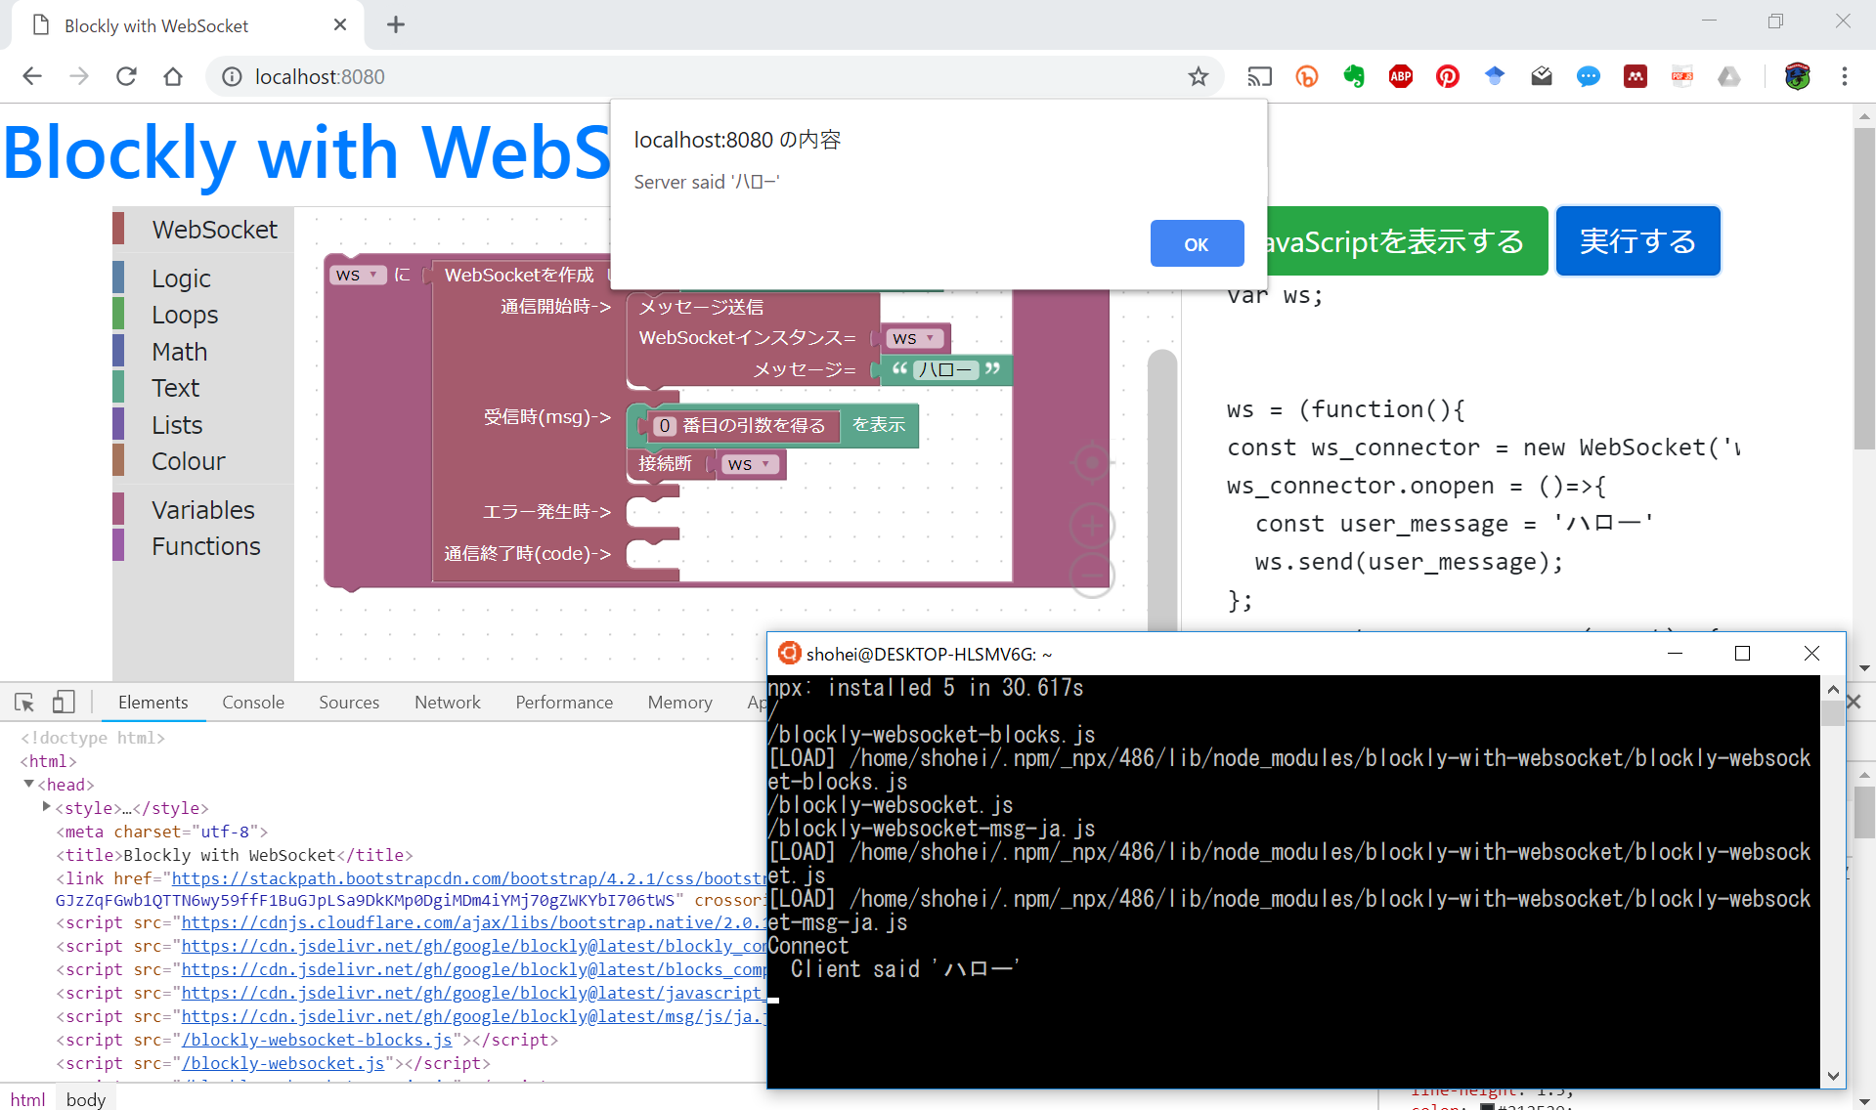
Task: Open the WebSocketインスタンス ws dropdown
Action: (x=916, y=338)
